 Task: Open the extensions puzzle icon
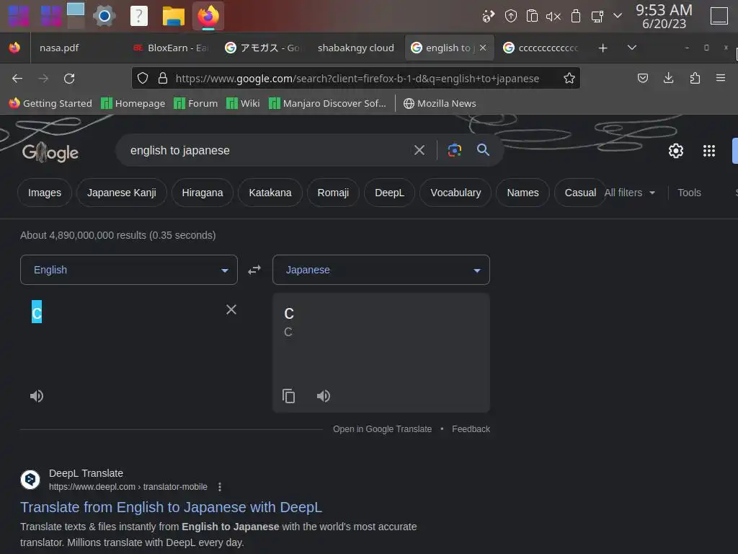pyautogui.click(x=695, y=78)
